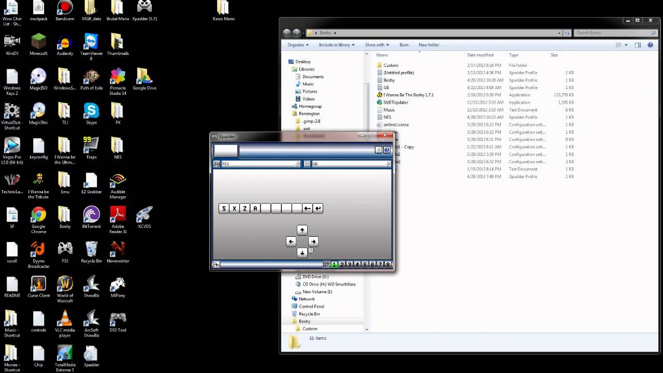Click the Xpadder button mapped to X
Screen dimensions: 663x373
click(234, 208)
